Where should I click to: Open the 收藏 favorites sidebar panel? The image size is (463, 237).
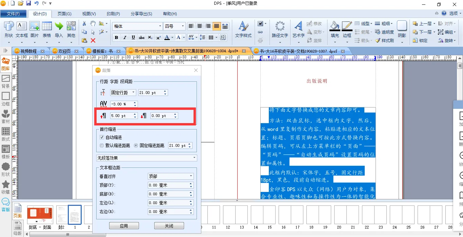5,187
